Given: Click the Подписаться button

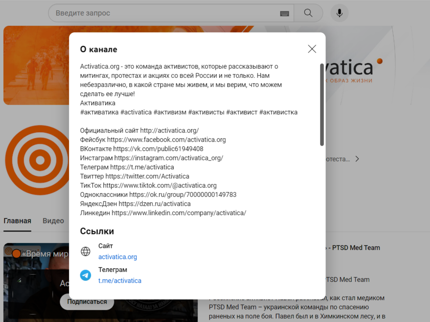Looking at the screenshot, I should point(87,302).
